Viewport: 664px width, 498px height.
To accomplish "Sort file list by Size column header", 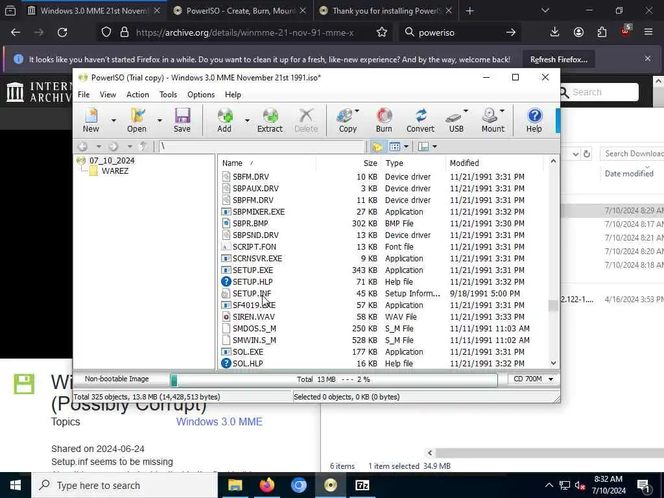I will coord(349,163).
